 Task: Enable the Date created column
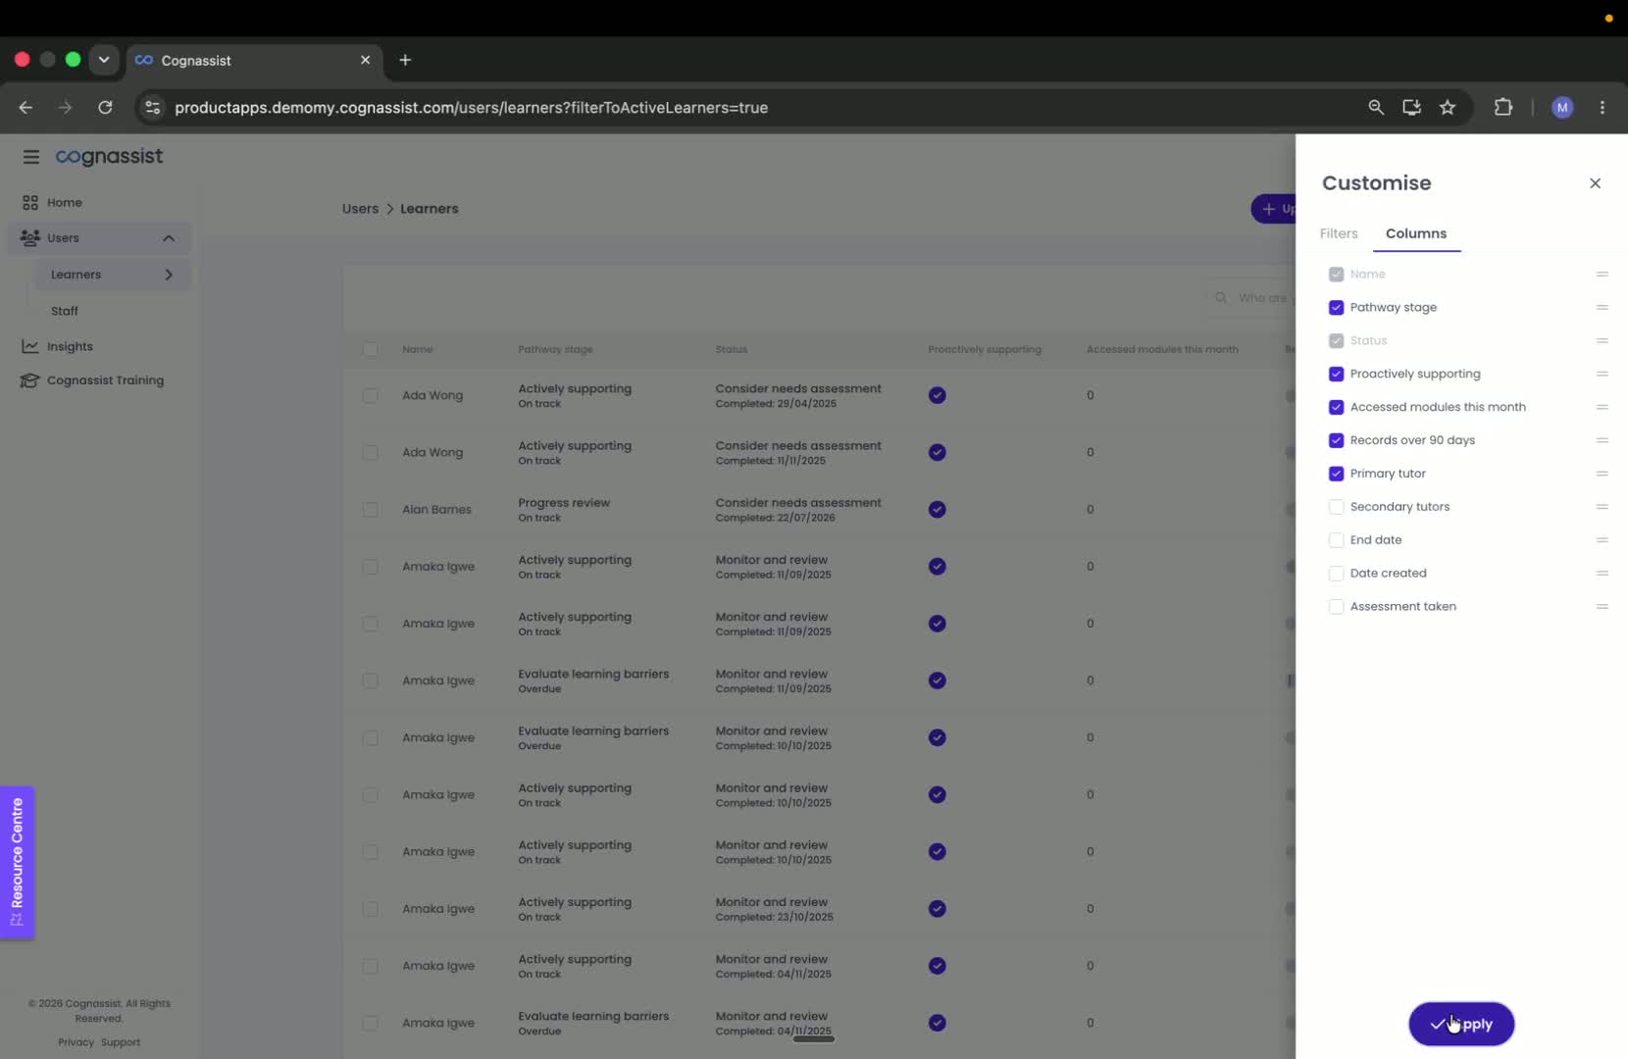point(1336,574)
